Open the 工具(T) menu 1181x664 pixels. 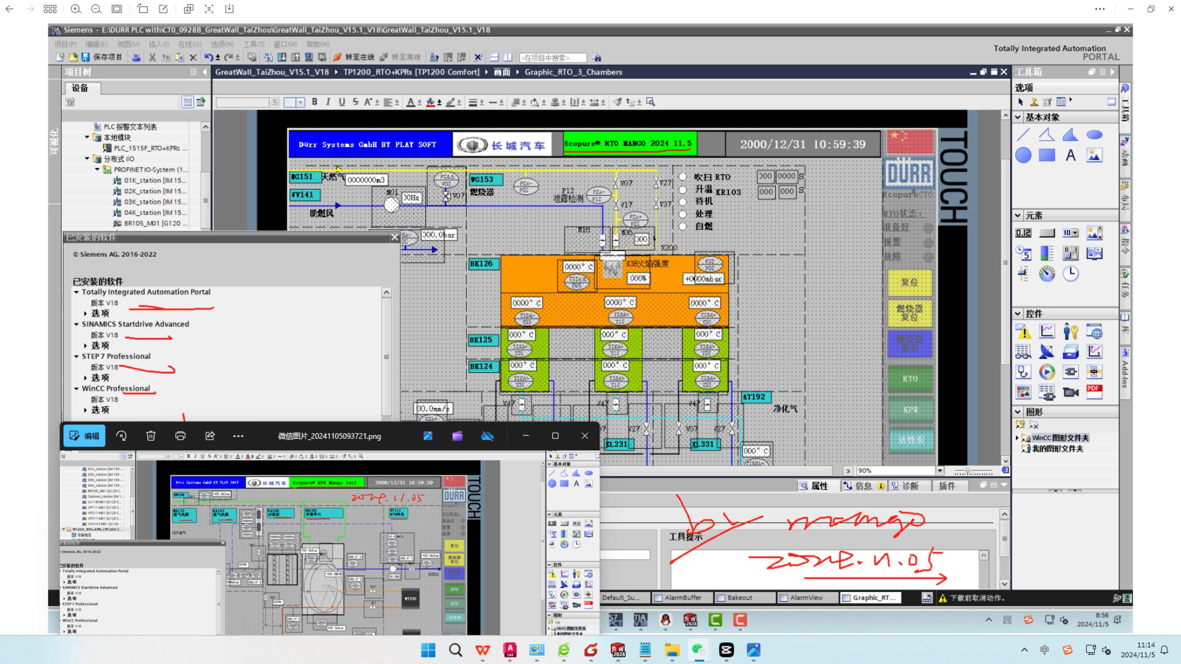[253, 44]
